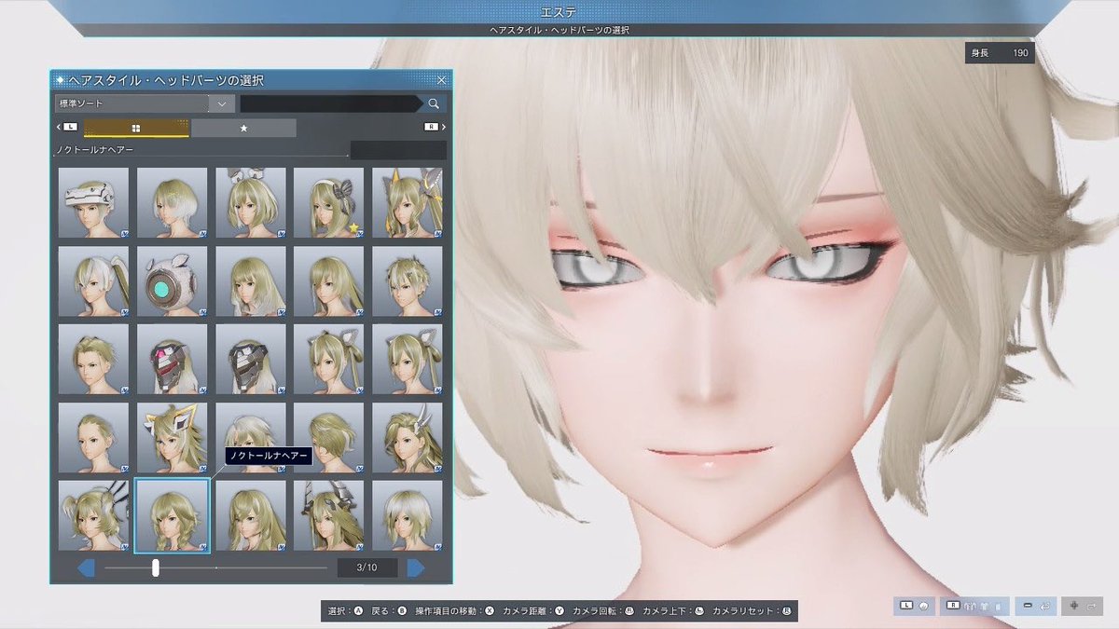Select the highlighted Nocturna Hair thumbnail
This screenshot has height=629, width=1119.
click(x=172, y=515)
